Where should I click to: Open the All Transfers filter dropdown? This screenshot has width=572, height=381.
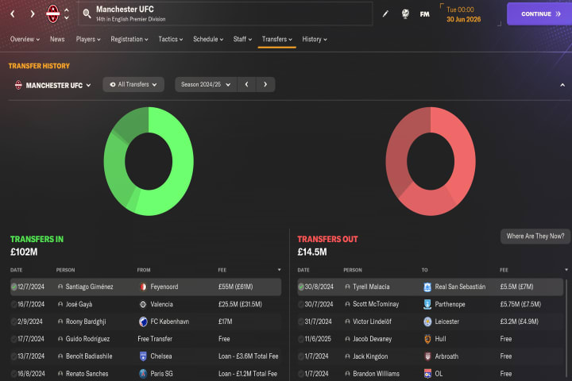coord(133,85)
